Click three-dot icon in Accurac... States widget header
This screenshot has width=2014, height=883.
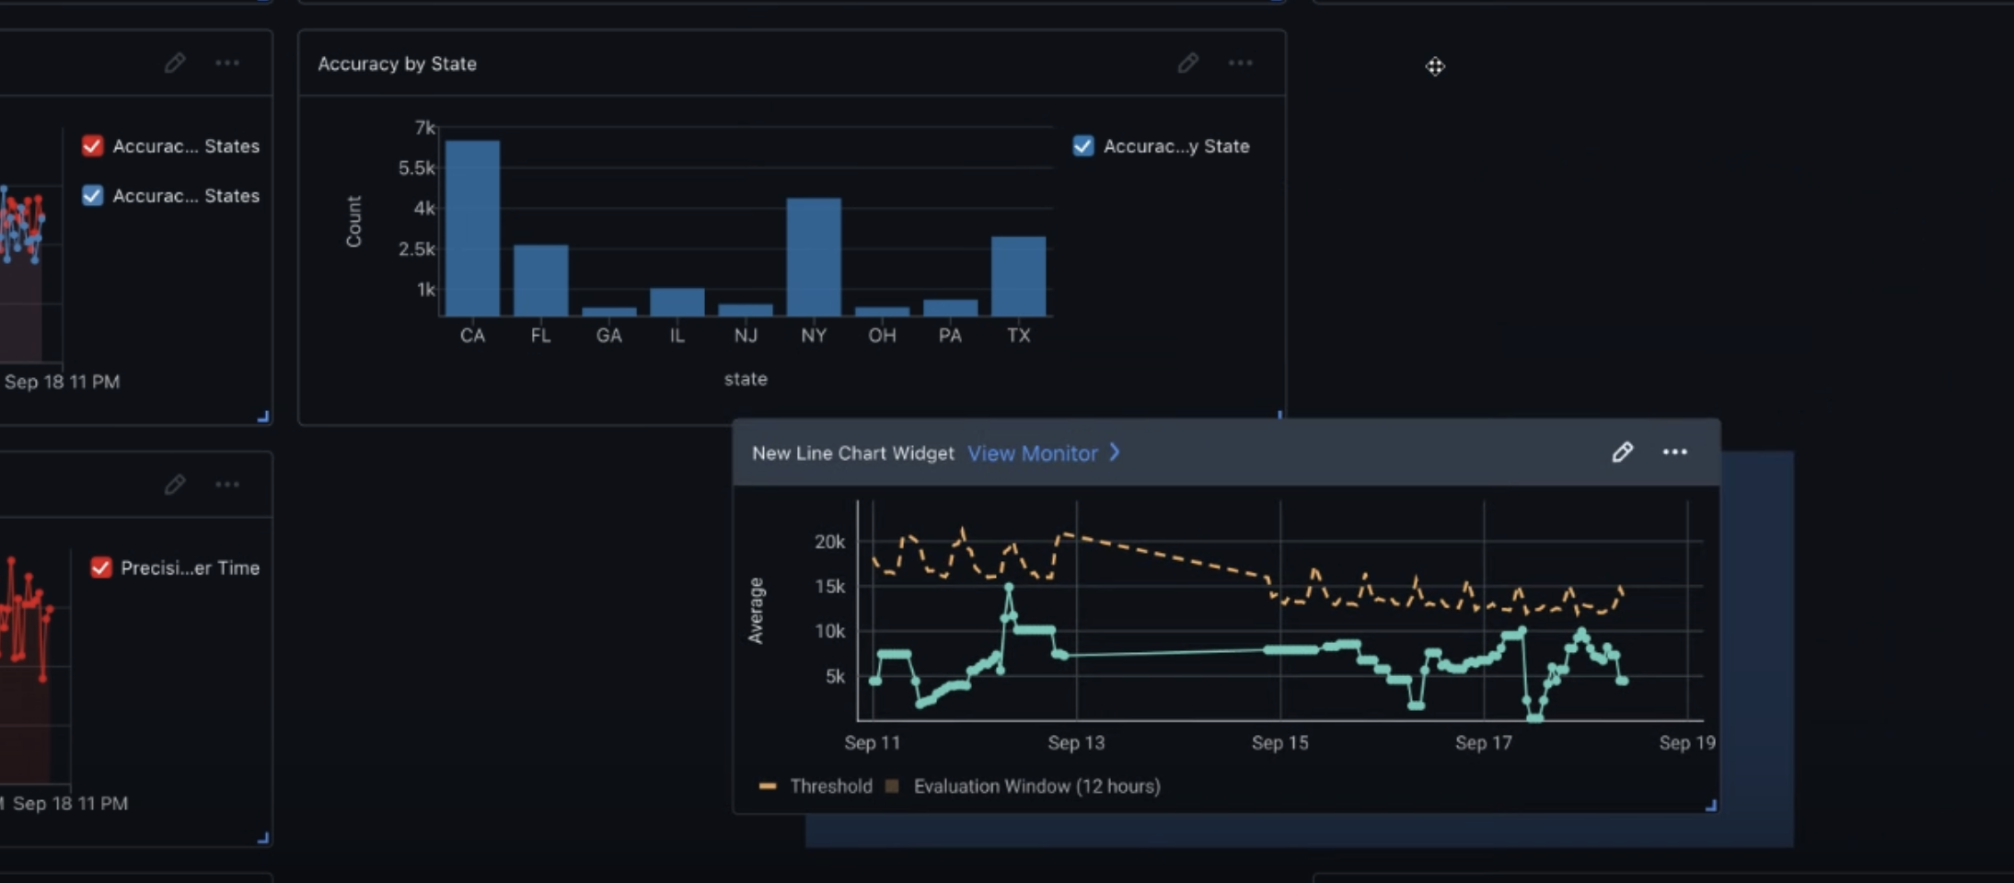tap(227, 63)
